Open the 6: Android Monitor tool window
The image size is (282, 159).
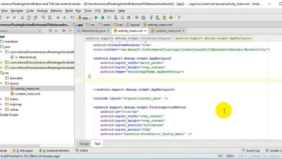54,151
